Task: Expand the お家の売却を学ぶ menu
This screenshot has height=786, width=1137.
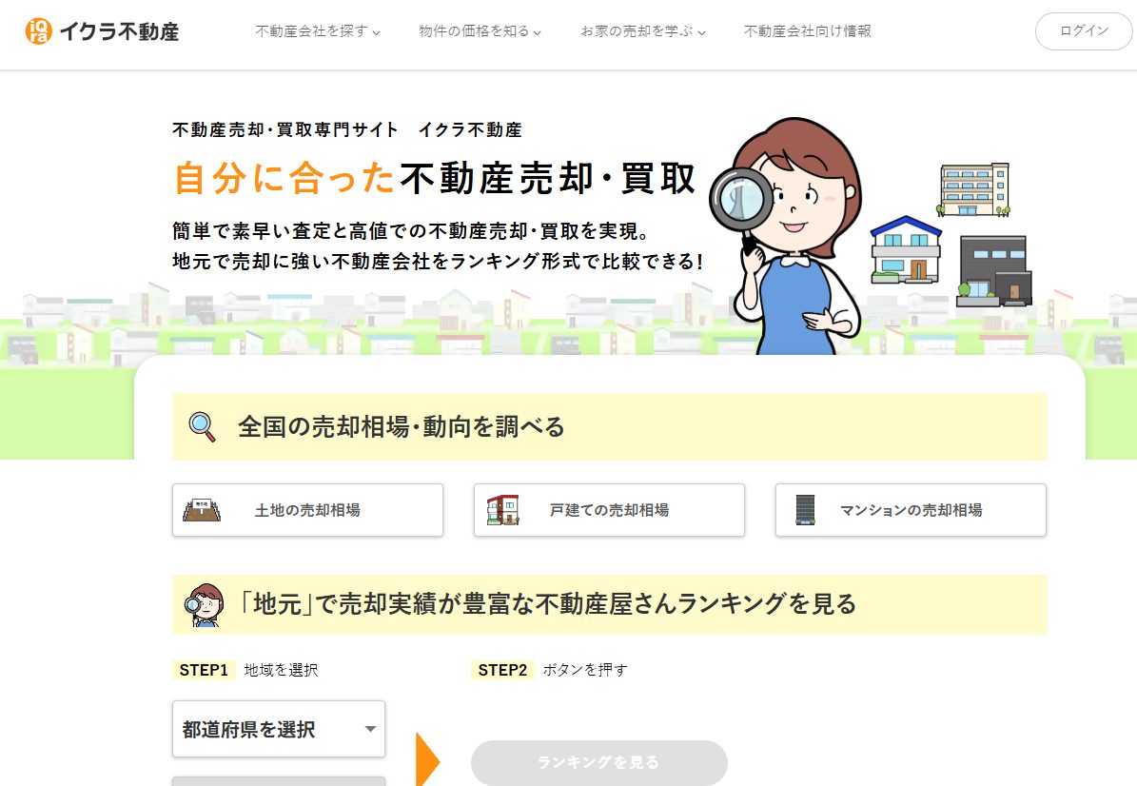Action: [x=643, y=31]
